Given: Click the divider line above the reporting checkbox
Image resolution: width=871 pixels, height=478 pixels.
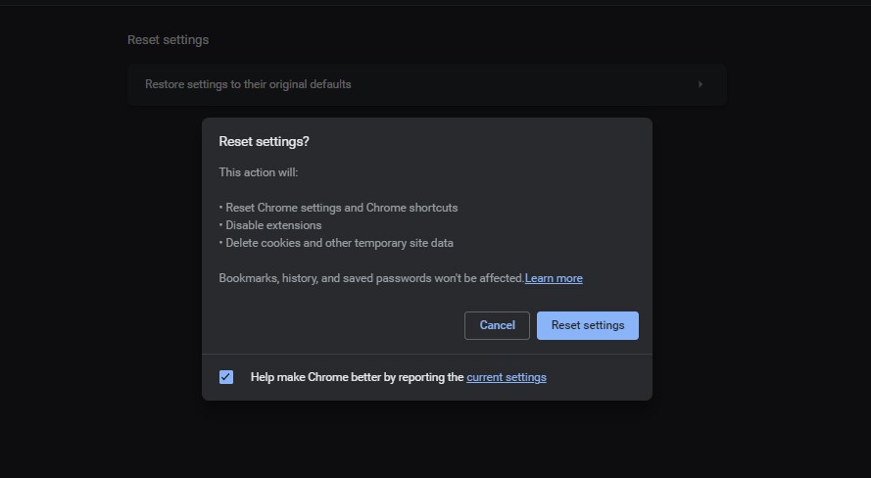Looking at the screenshot, I should pyautogui.click(x=426, y=354).
